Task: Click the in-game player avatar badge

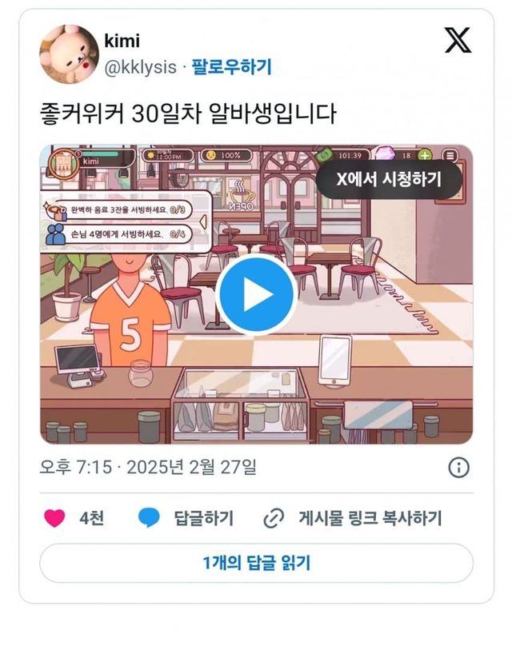Action: pyautogui.click(x=63, y=163)
